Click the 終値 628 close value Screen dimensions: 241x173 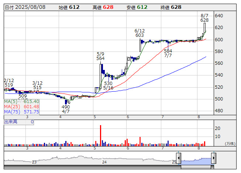coord(171,7)
